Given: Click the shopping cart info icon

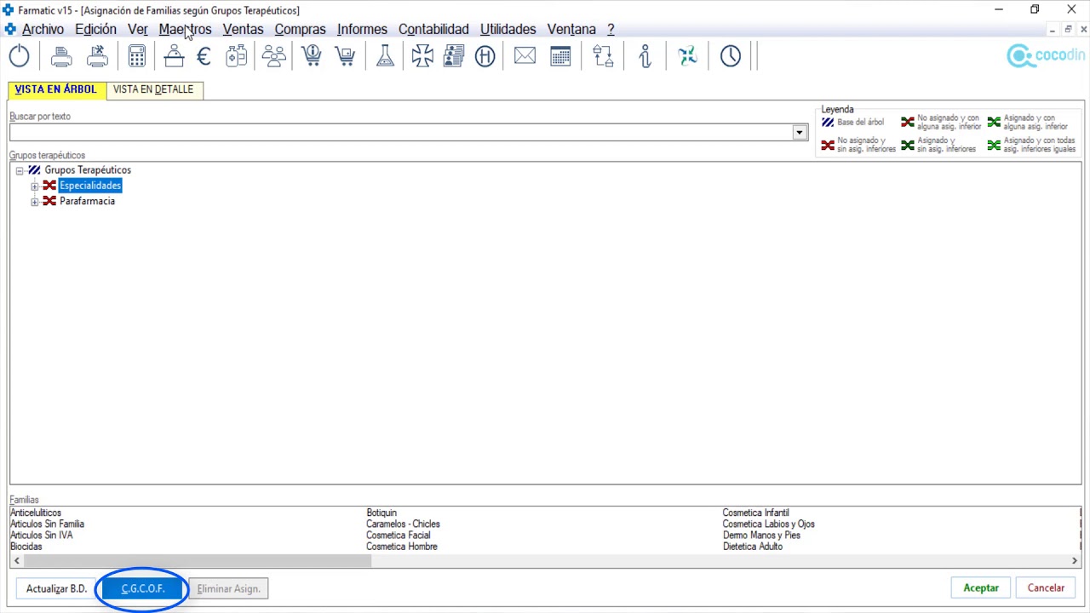Looking at the screenshot, I should (312, 56).
